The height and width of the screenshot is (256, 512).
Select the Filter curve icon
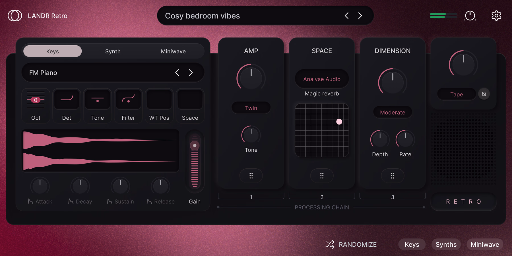128,99
